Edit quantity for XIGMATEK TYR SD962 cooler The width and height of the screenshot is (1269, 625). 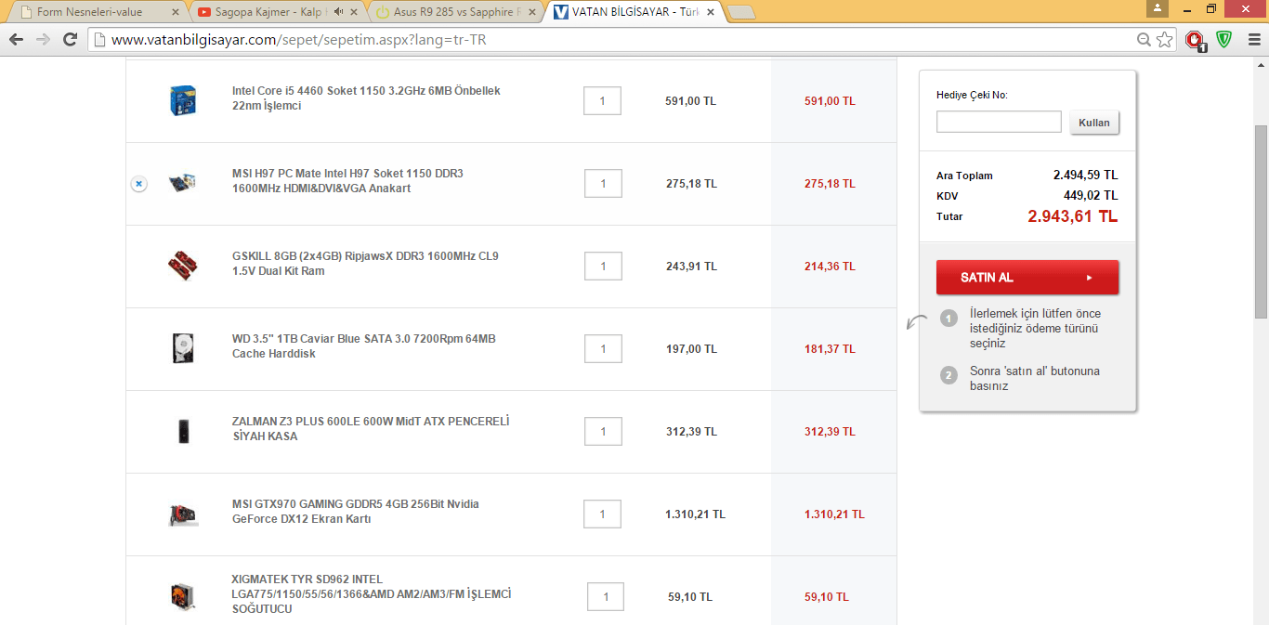[x=606, y=597]
